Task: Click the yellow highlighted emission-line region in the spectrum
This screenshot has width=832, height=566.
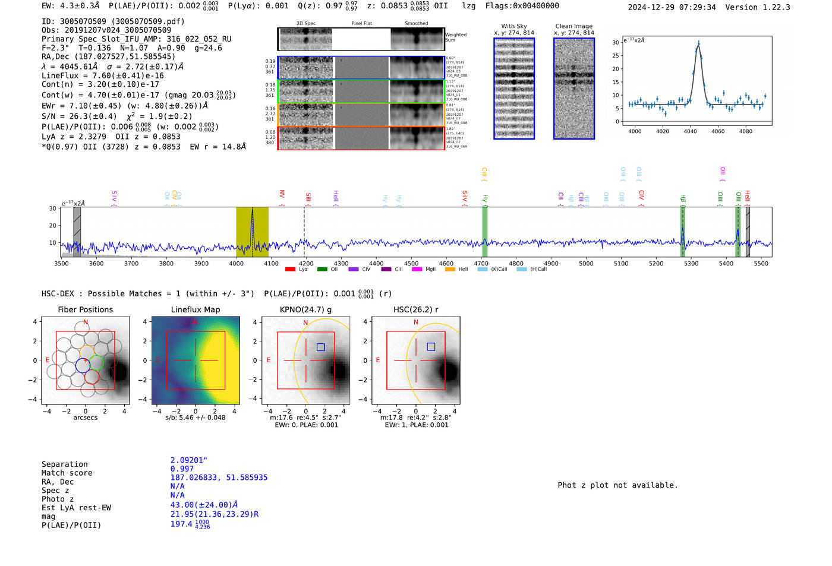Action: (x=252, y=232)
